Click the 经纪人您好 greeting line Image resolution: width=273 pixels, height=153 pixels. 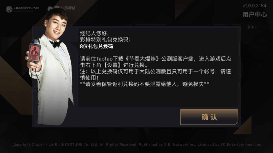(94, 33)
